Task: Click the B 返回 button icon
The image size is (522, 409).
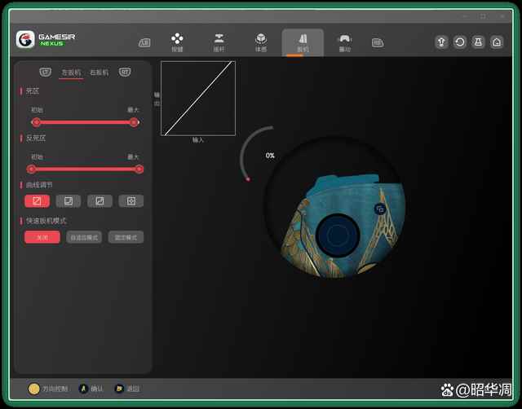Action: (x=119, y=389)
